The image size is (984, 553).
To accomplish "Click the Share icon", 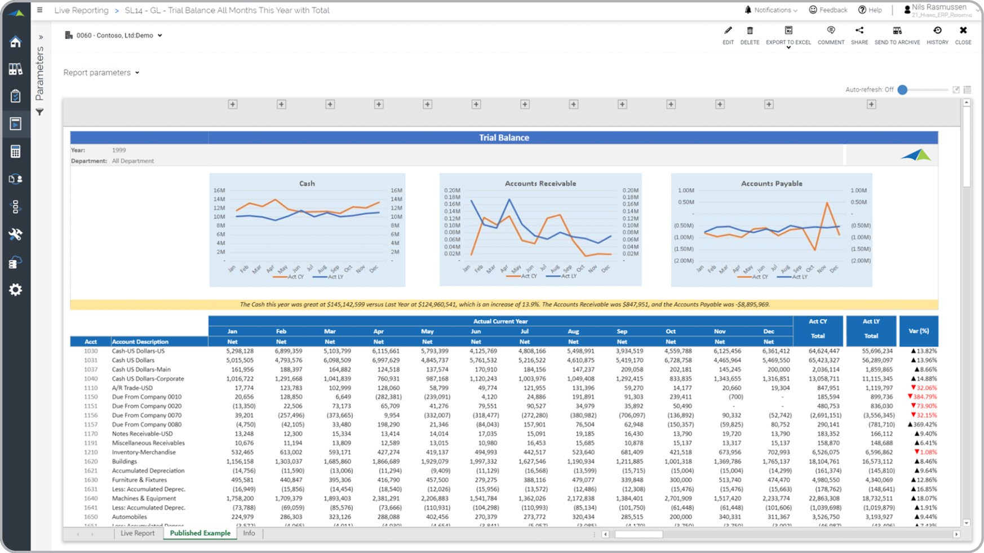I will tap(859, 31).
